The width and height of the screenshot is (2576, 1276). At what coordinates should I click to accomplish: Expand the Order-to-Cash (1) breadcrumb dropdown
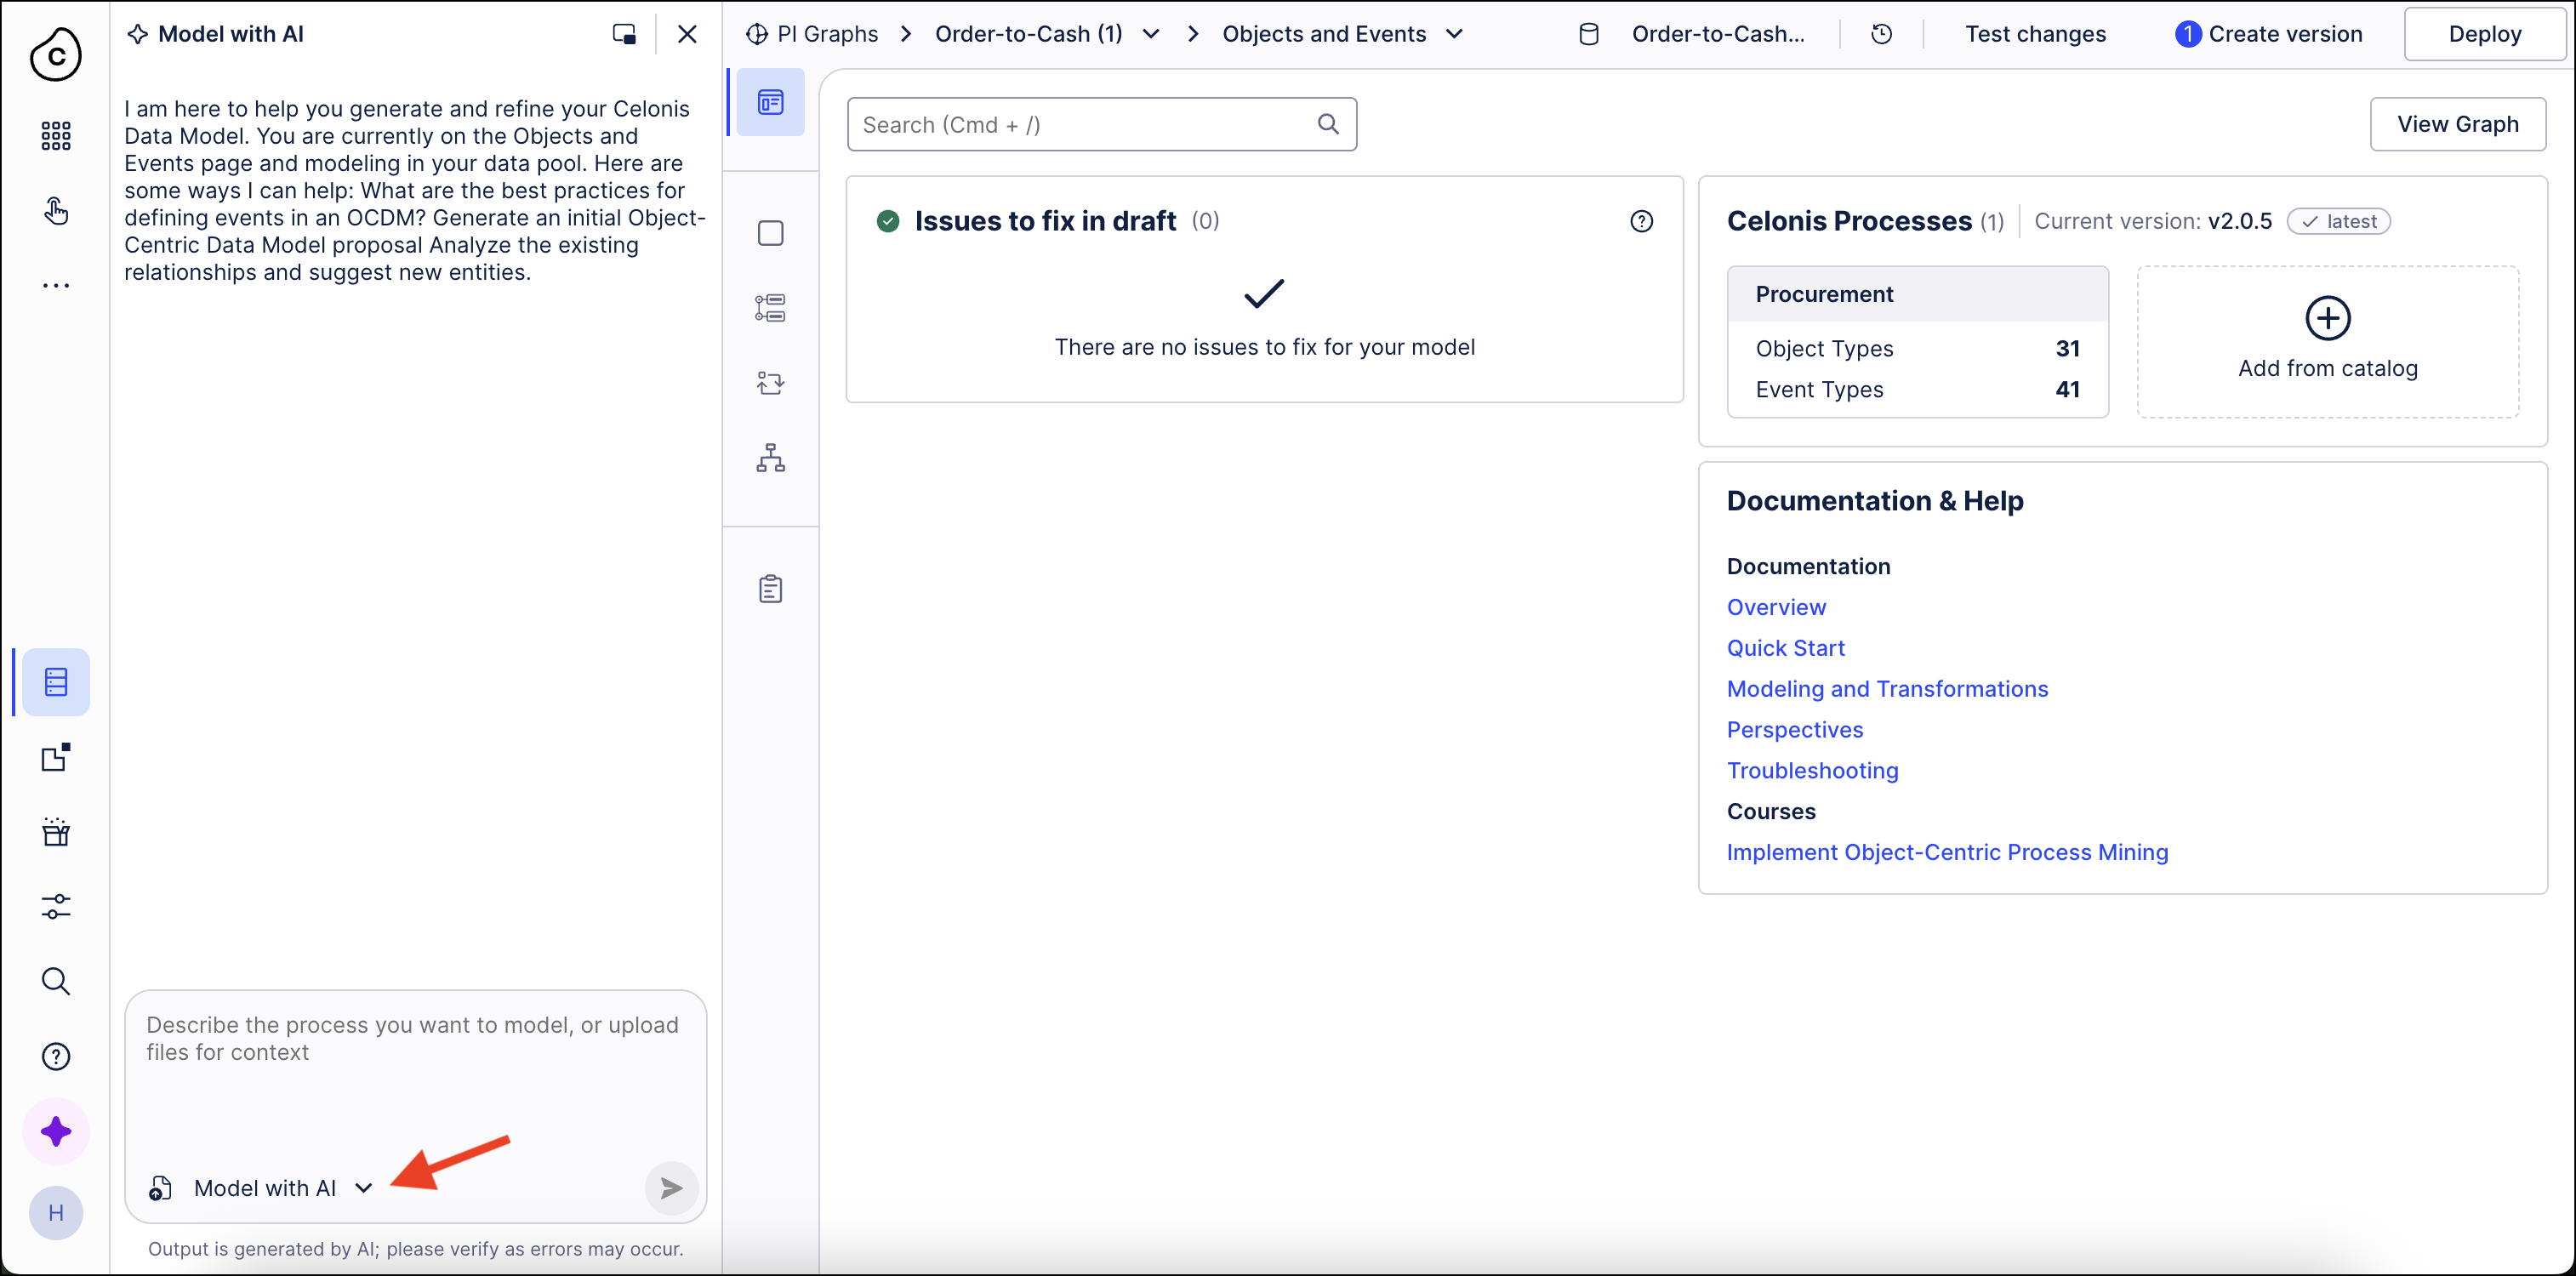(x=1151, y=34)
